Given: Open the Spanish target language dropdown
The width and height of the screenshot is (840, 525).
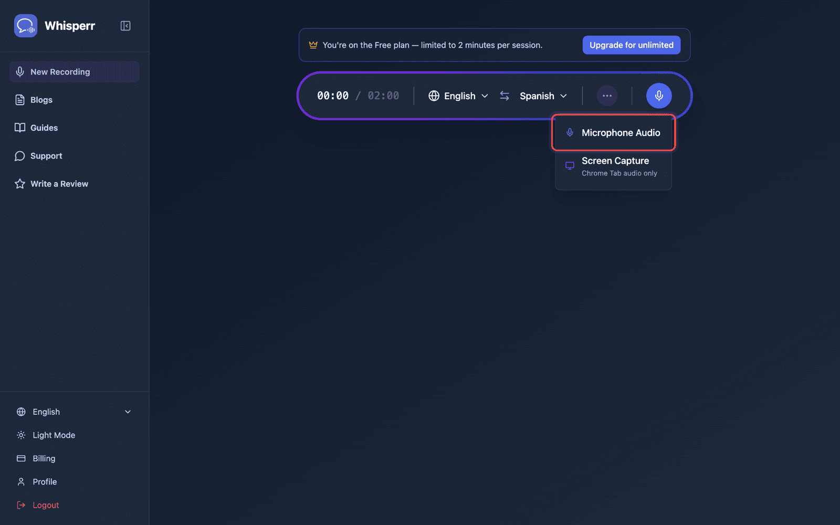Looking at the screenshot, I should tap(543, 96).
